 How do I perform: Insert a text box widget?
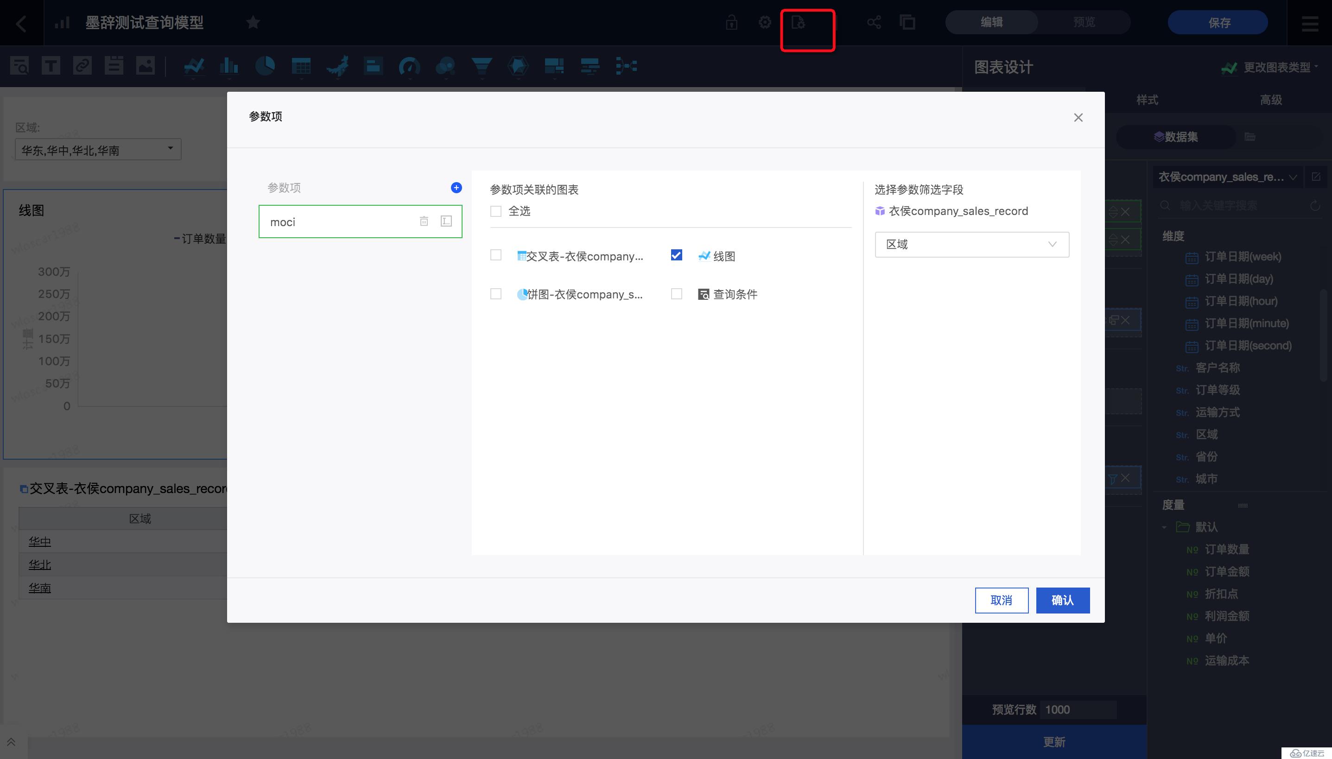pos(51,66)
